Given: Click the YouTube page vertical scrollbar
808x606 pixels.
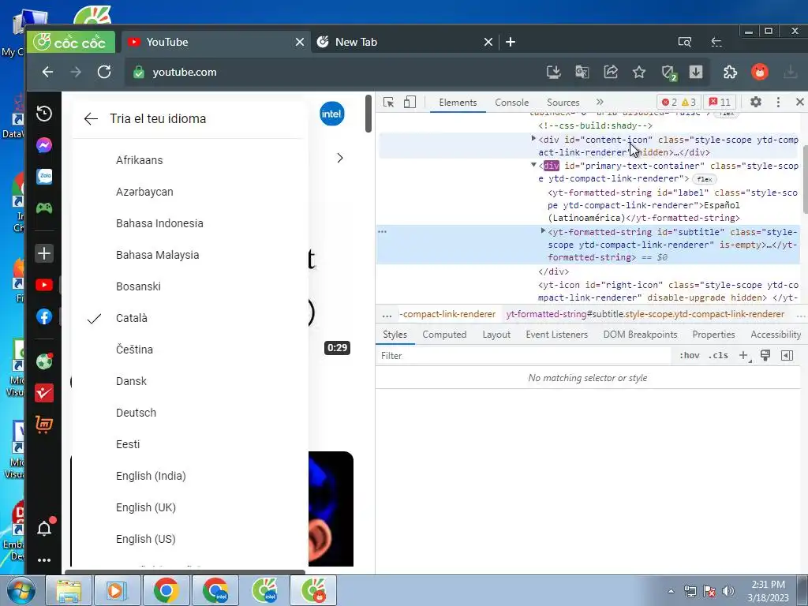Looking at the screenshot, I should 368,114.
